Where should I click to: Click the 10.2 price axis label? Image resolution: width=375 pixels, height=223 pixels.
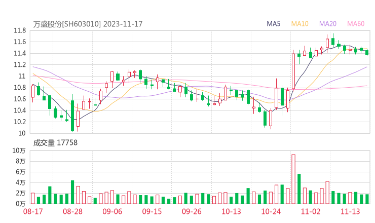point(20,122)
